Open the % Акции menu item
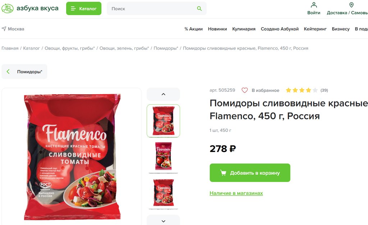This screenshot has width=368, height=225. click(193, 29)
